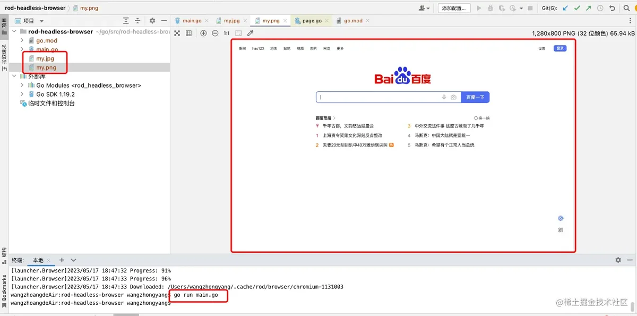
Task: Click the Expand All icon in project panel
Action: pos(126,21)
